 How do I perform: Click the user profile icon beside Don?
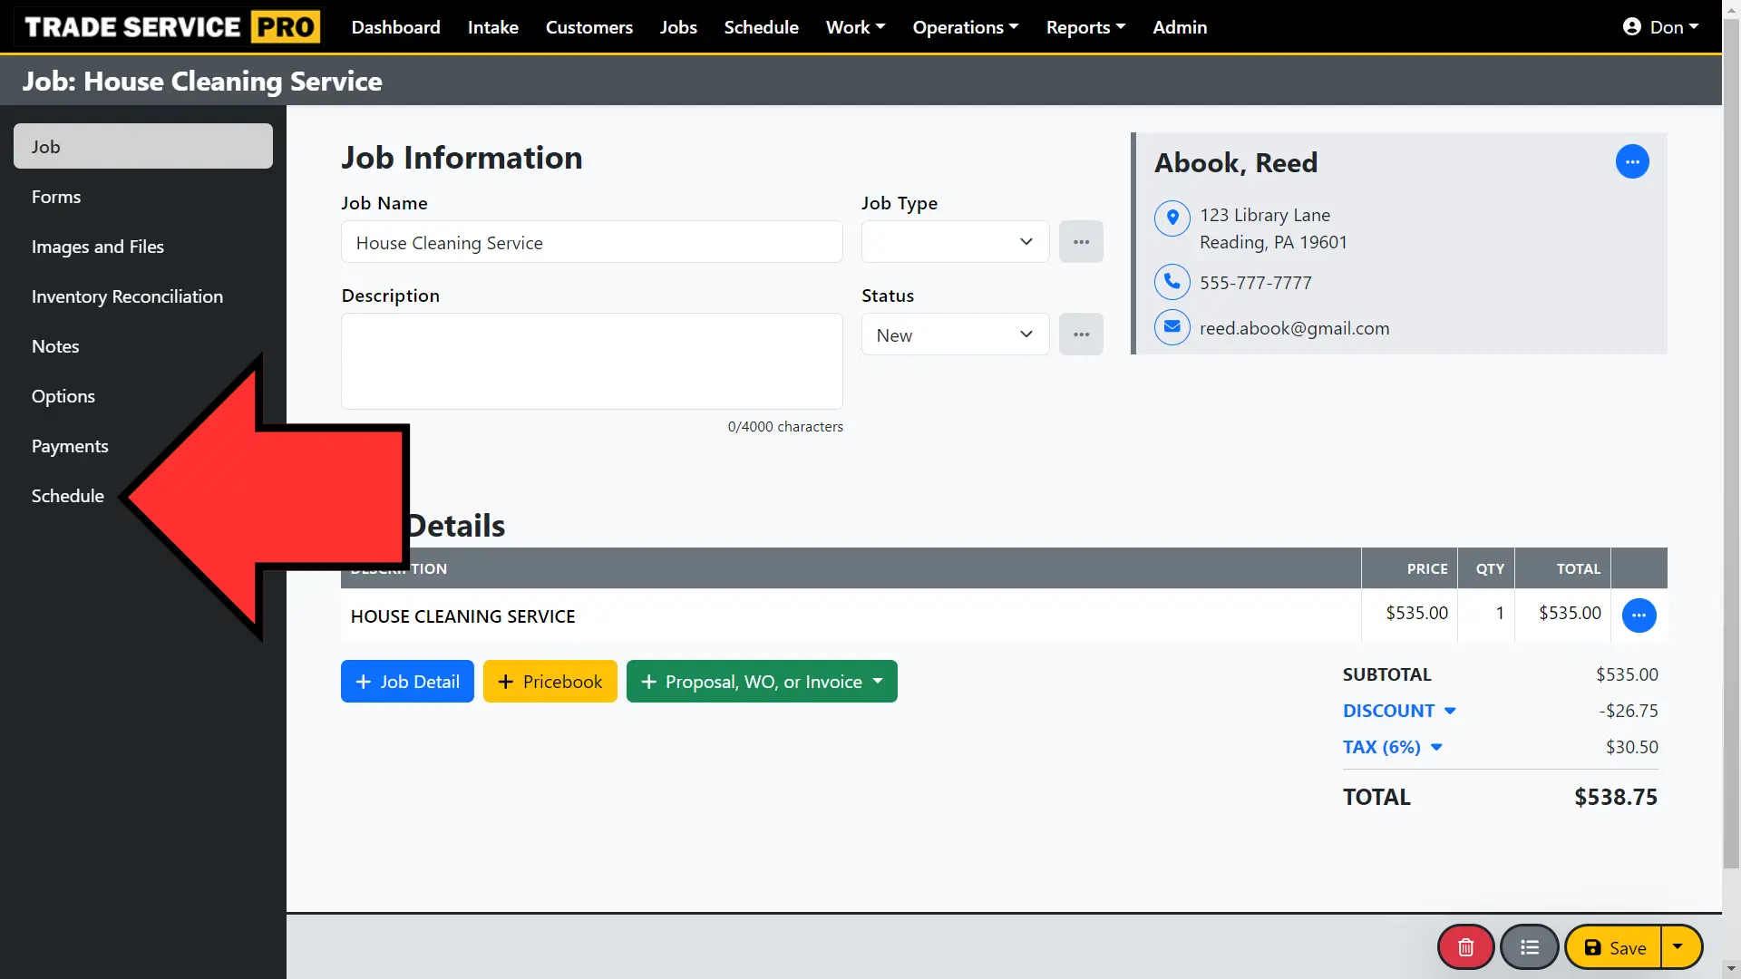pyautogui.click(x=1629, y=26)
